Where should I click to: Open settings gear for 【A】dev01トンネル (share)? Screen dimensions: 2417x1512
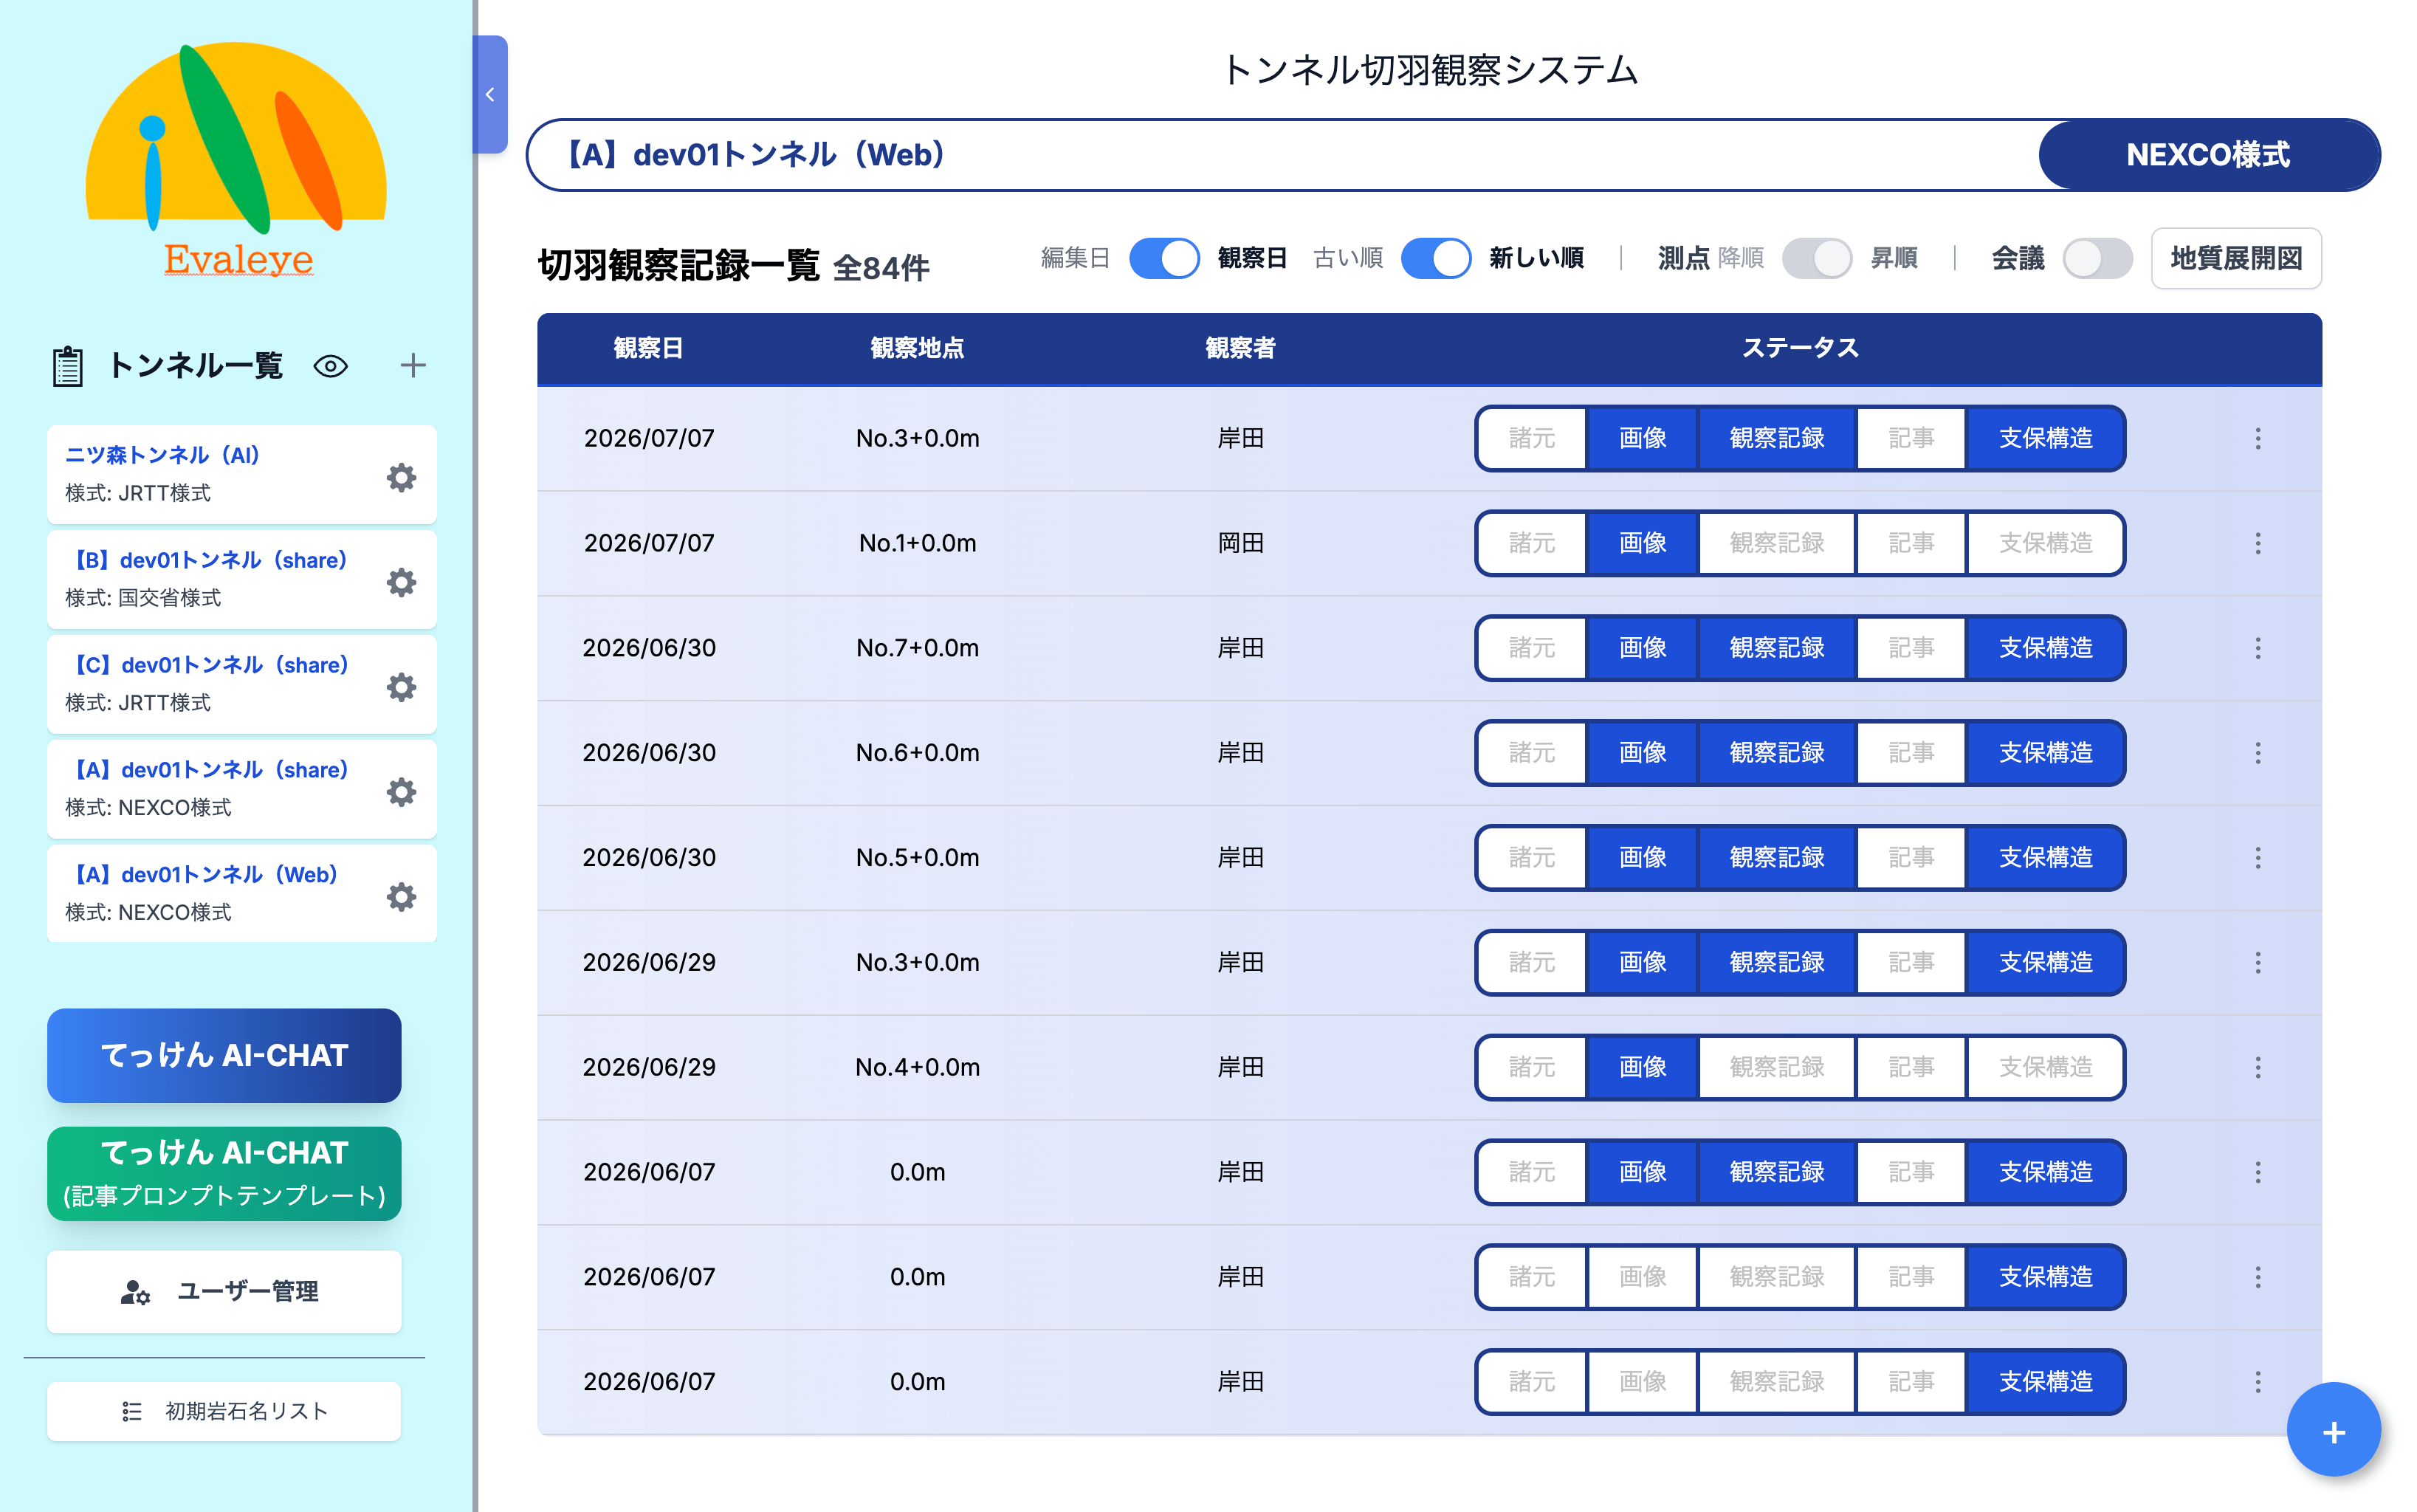click(401, 793)
